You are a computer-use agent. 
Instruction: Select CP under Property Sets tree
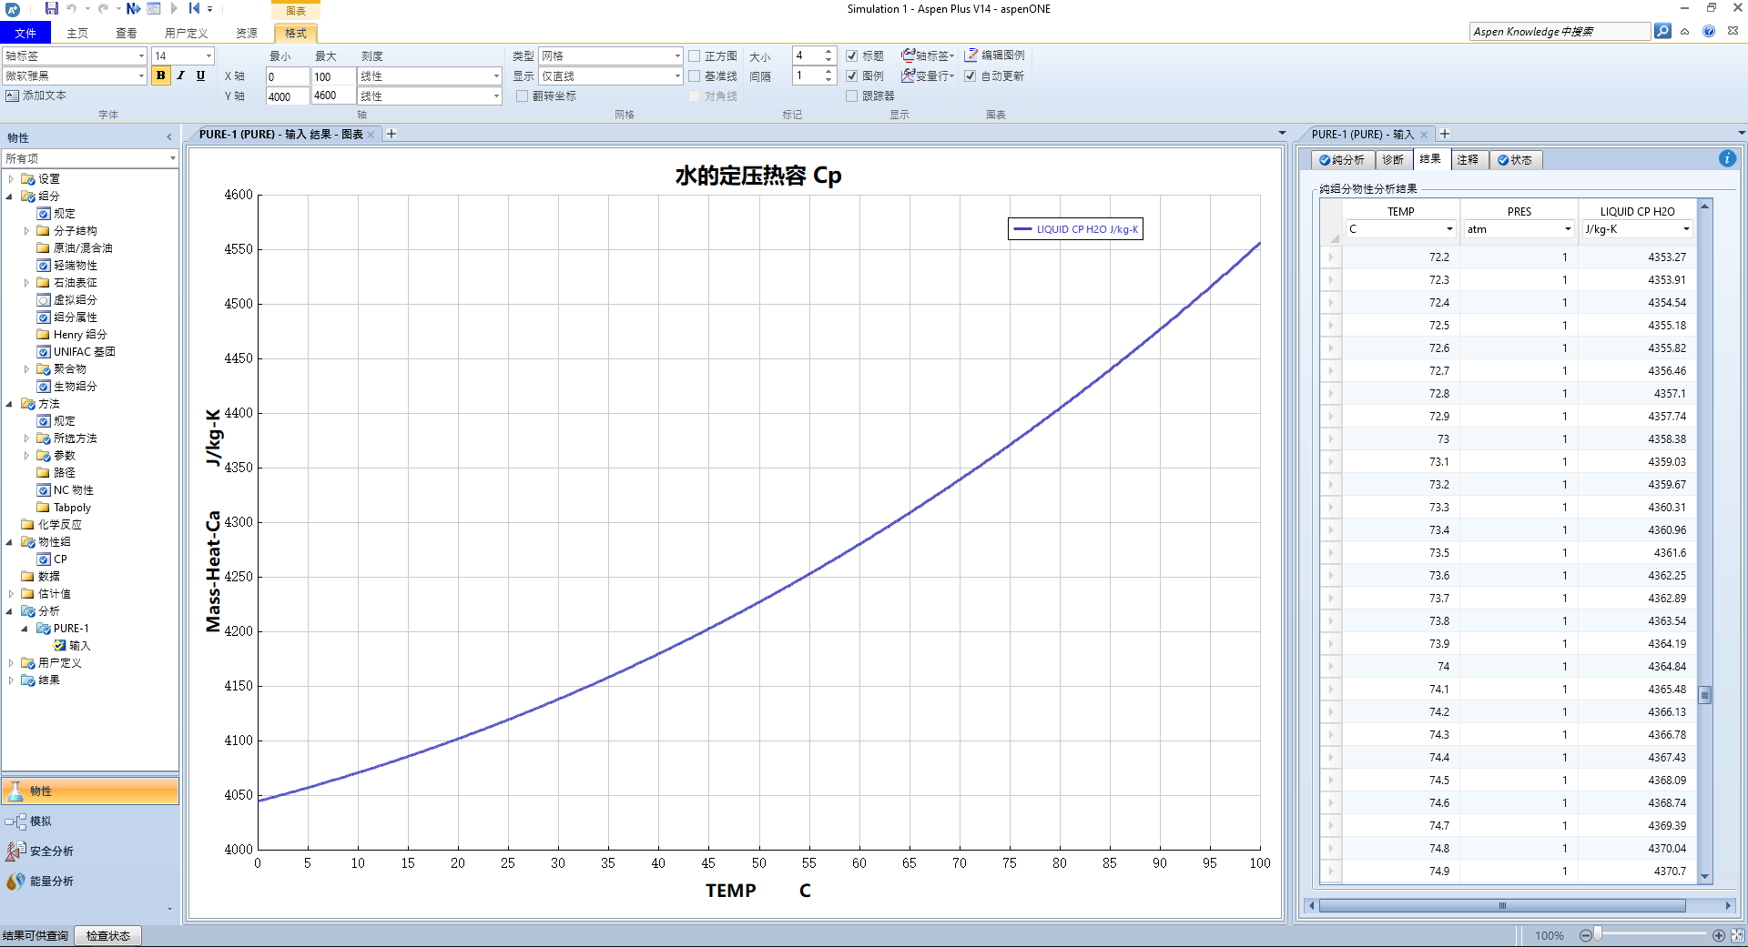[x=60, y=559]
